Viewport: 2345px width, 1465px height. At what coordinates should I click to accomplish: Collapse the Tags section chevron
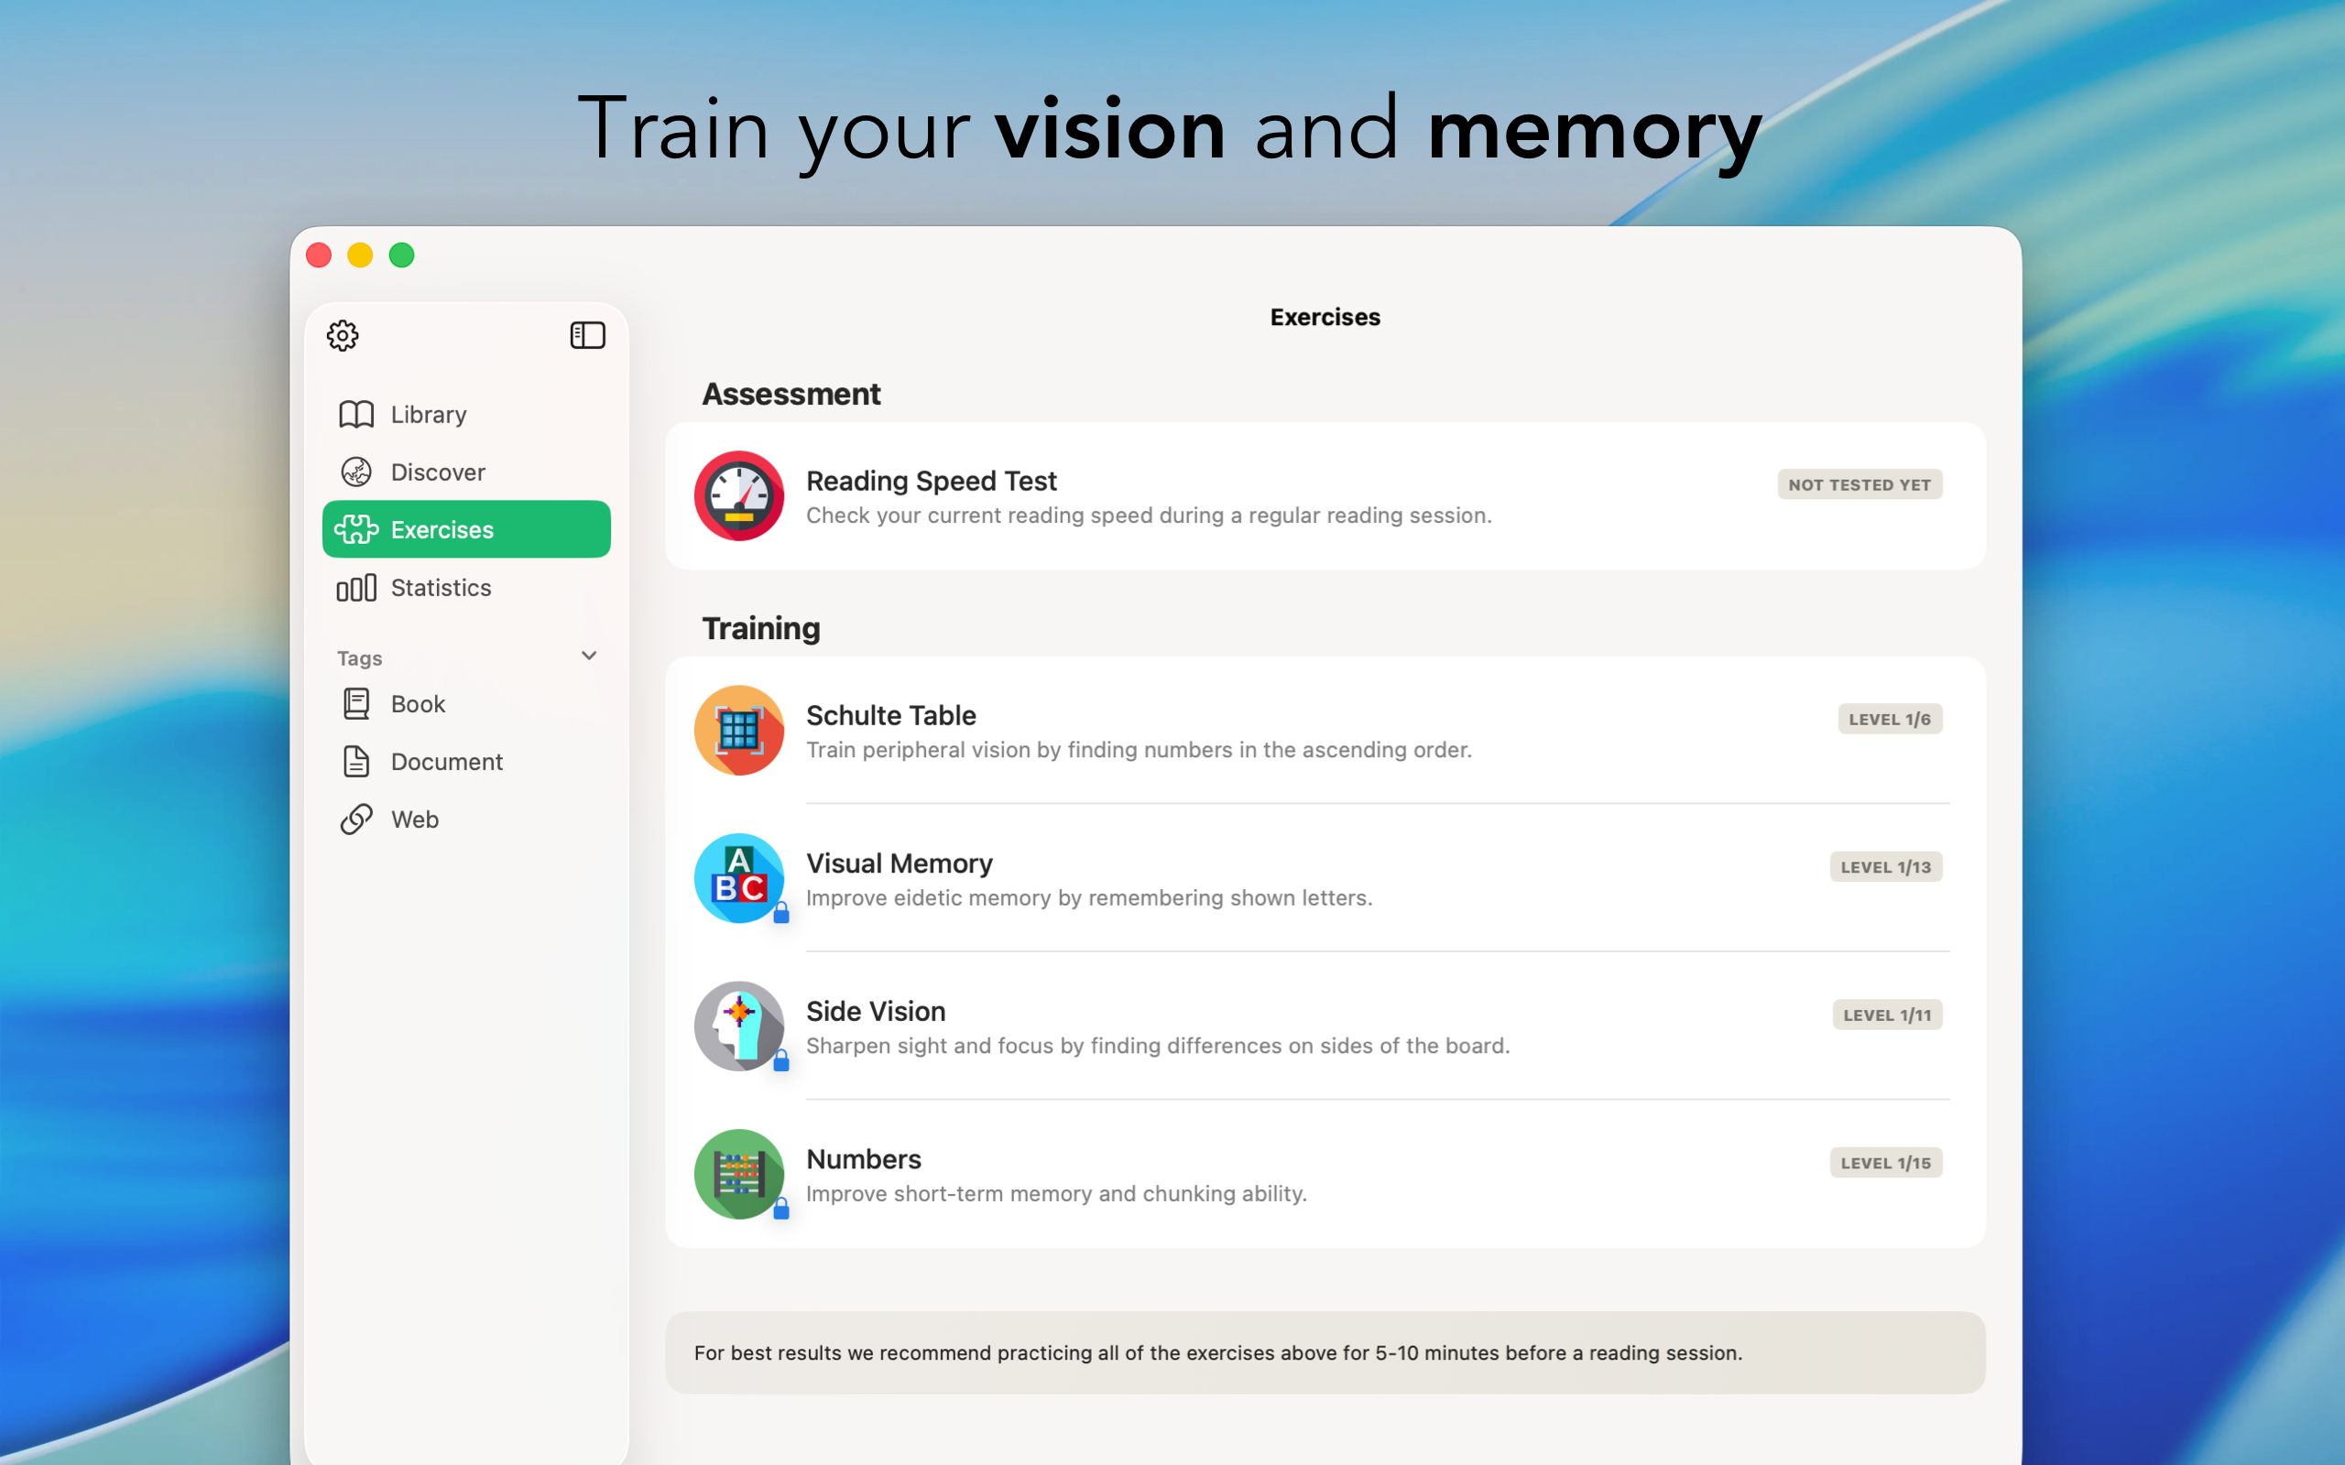click(x=588, y=656)
